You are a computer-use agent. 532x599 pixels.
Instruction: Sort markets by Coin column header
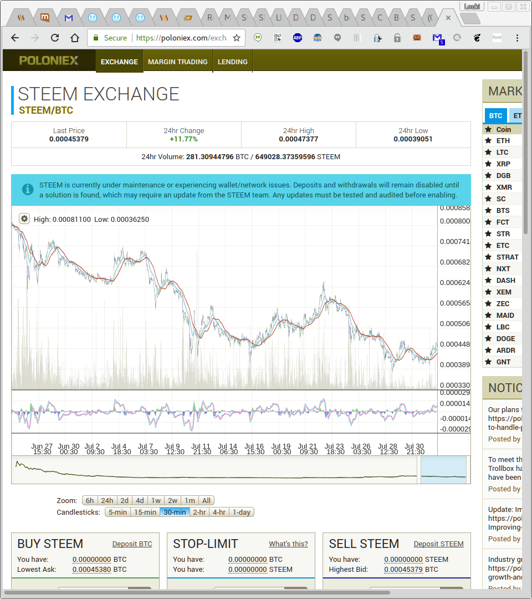coord(503,129)
